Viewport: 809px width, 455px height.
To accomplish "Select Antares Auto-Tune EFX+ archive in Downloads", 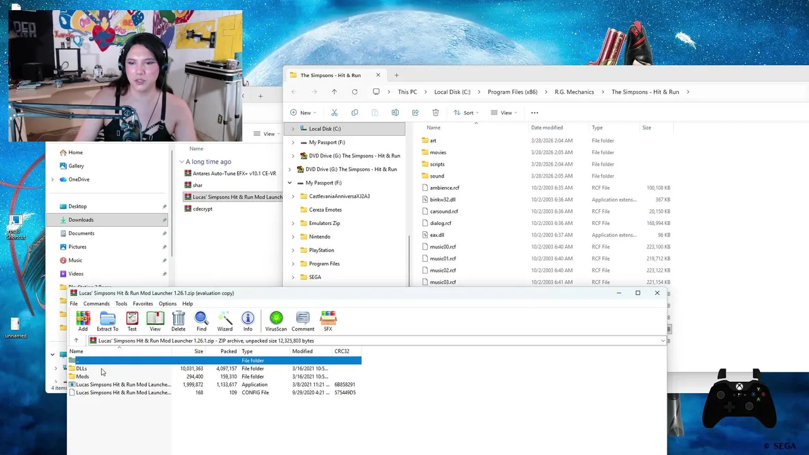I will [x=234, y=173].
